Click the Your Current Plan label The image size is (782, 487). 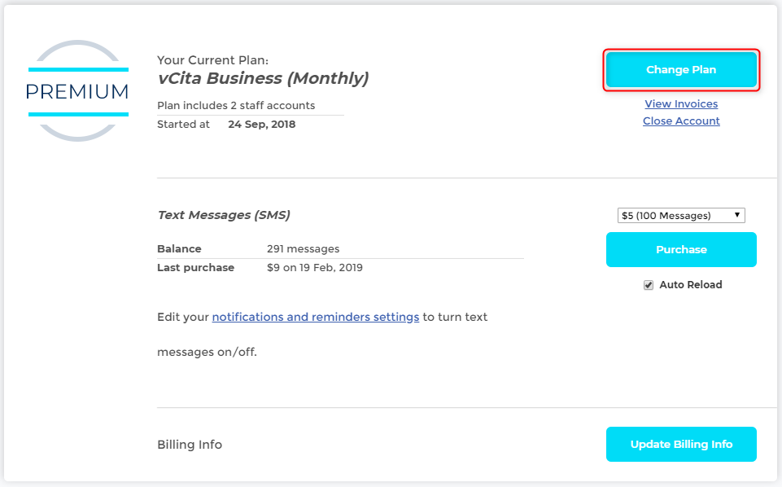213,60
